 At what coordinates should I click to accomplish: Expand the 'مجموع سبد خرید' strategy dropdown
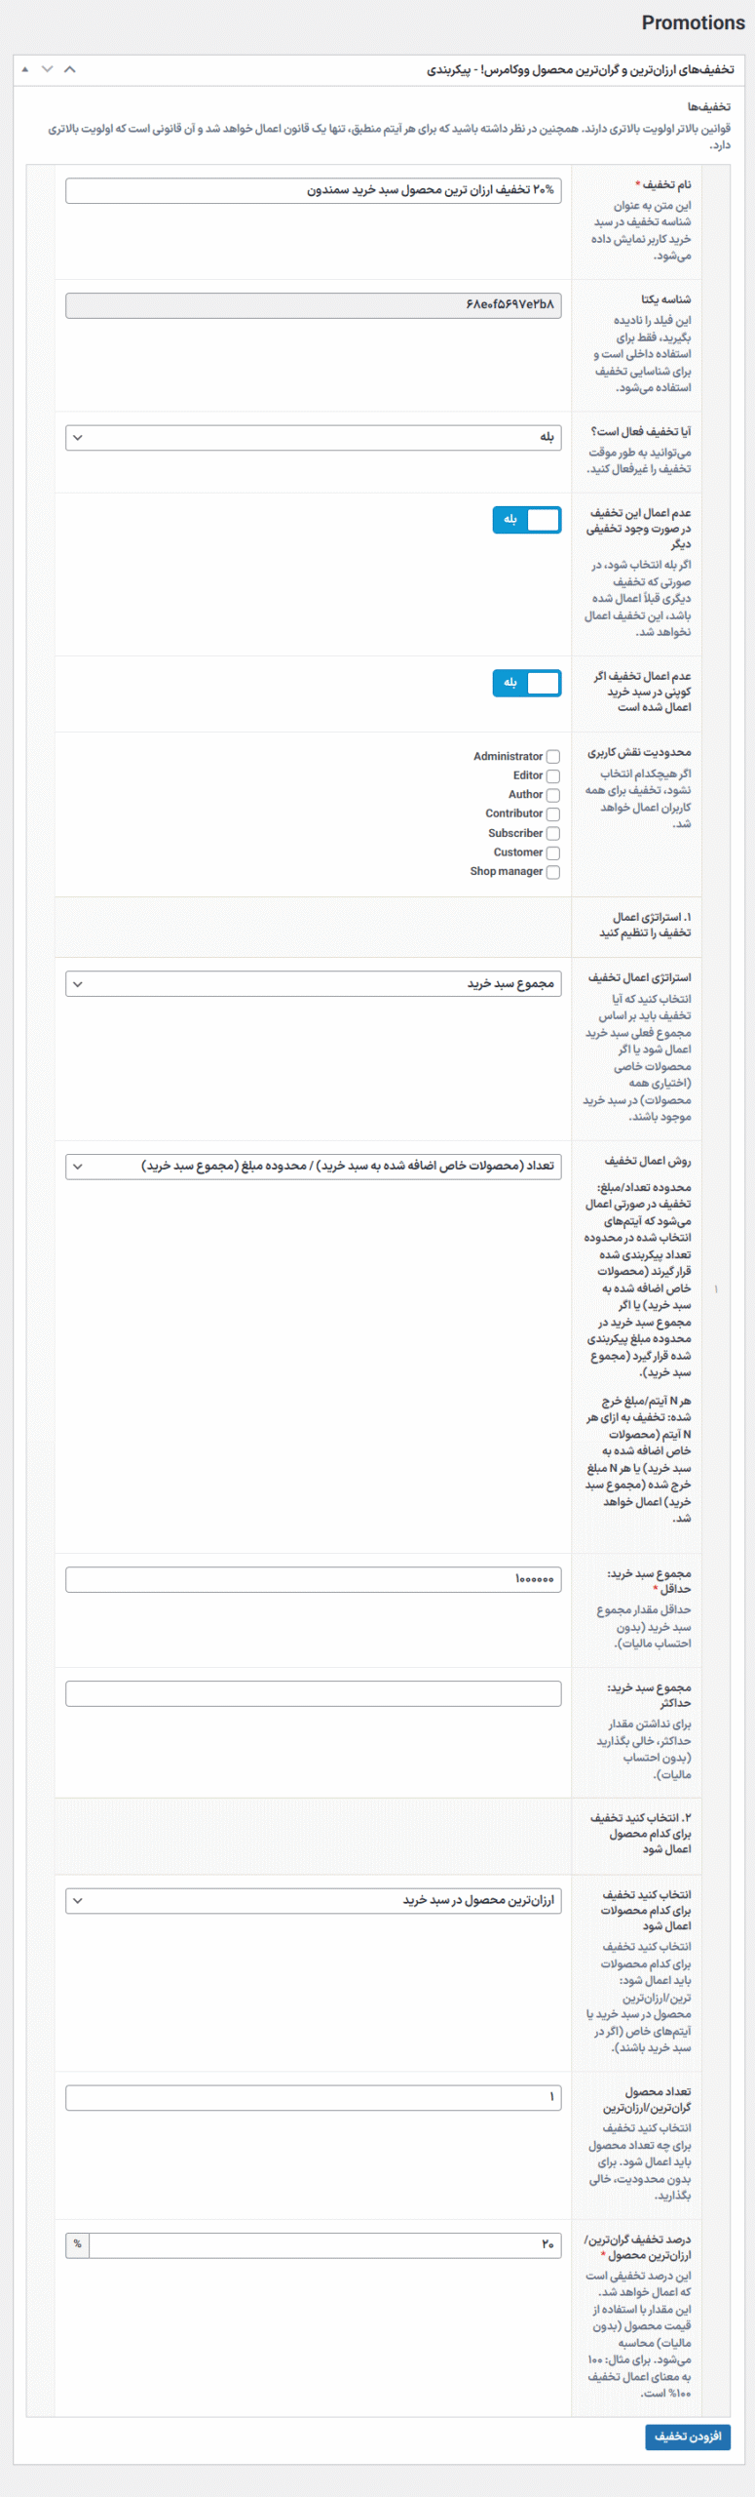click(313, 984)
